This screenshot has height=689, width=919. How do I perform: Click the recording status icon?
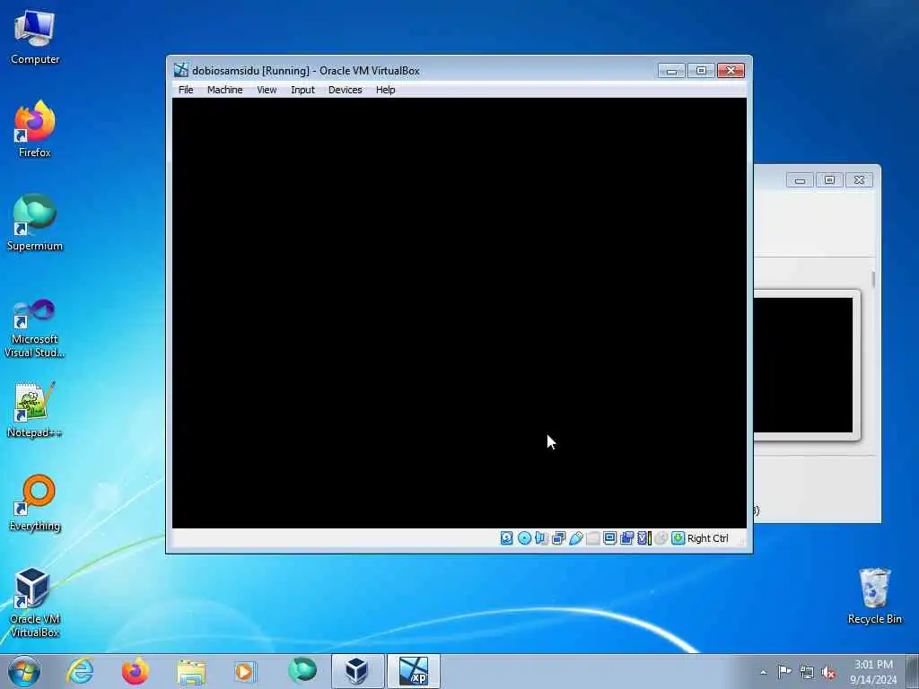tap(626, 538)
